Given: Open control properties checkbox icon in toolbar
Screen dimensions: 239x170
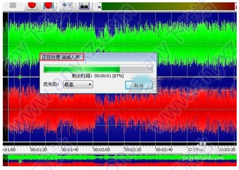Looking at the screenshot, I should pyautogui.click(x=67, y=5).
